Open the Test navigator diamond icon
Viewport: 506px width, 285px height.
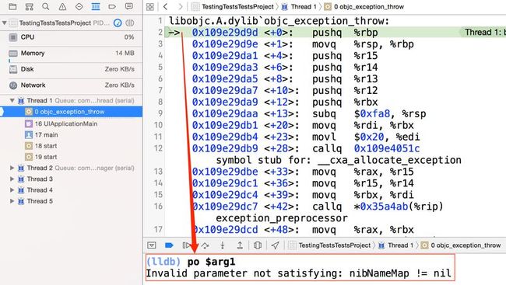click(79, 6)
